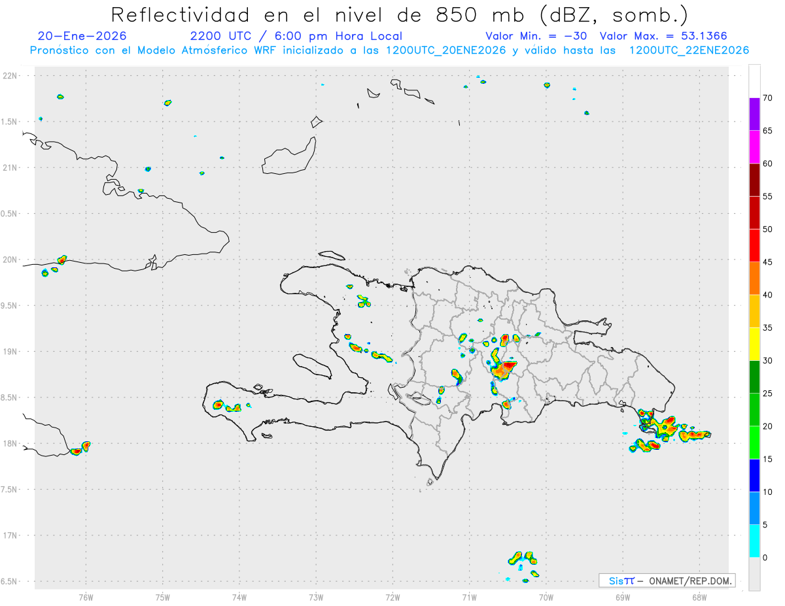Click the colorbar label "10"
Image resolution: width=785 pixels, height=606 pixels.
(767, 492)
